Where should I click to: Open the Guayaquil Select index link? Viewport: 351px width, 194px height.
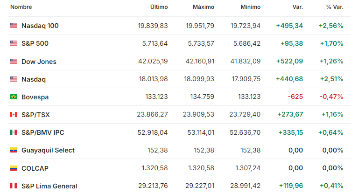pyautogui.click(x=48, y=150)
